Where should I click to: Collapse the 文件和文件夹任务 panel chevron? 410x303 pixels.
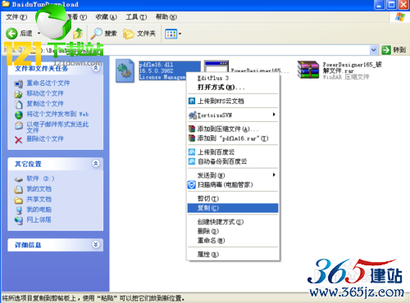pyautogui.click(x=96, y=68)
